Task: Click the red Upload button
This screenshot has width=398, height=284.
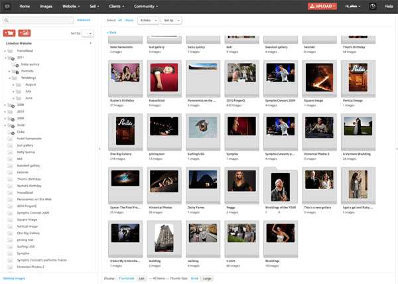Action: 322,6
